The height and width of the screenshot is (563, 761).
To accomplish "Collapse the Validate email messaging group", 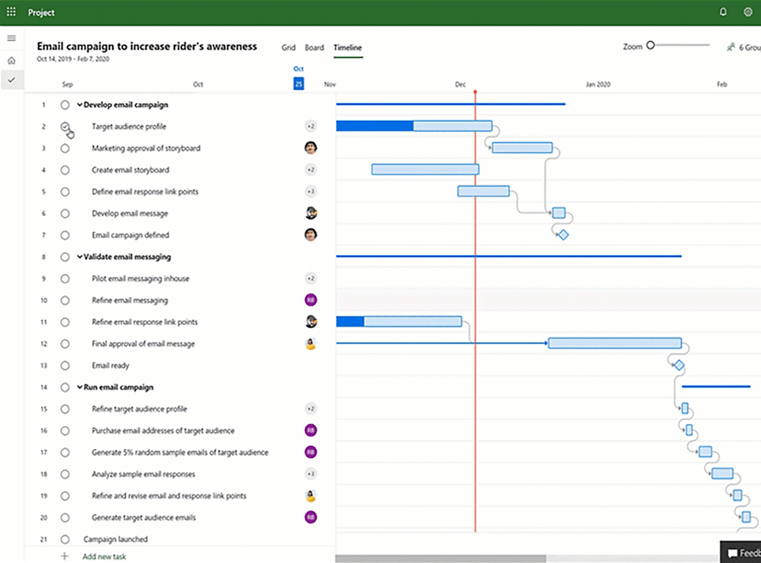I will (x=79, y=257).
